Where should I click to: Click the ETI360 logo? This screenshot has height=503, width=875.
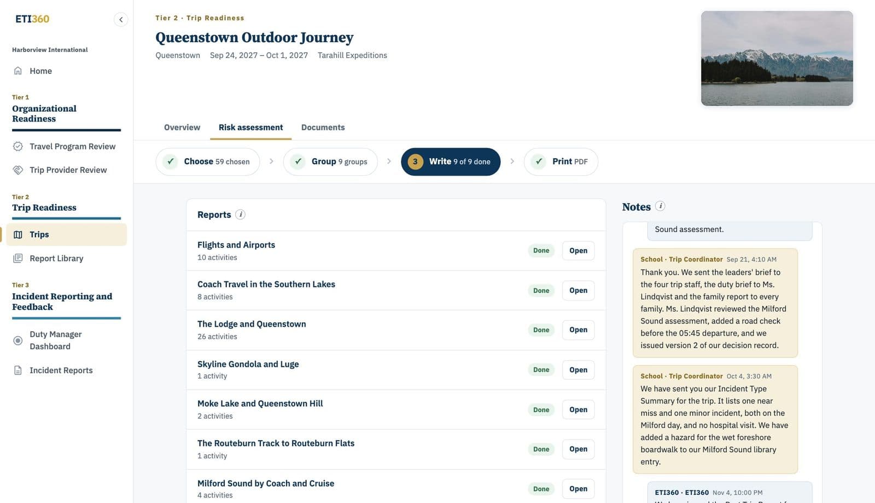point(32,19)
